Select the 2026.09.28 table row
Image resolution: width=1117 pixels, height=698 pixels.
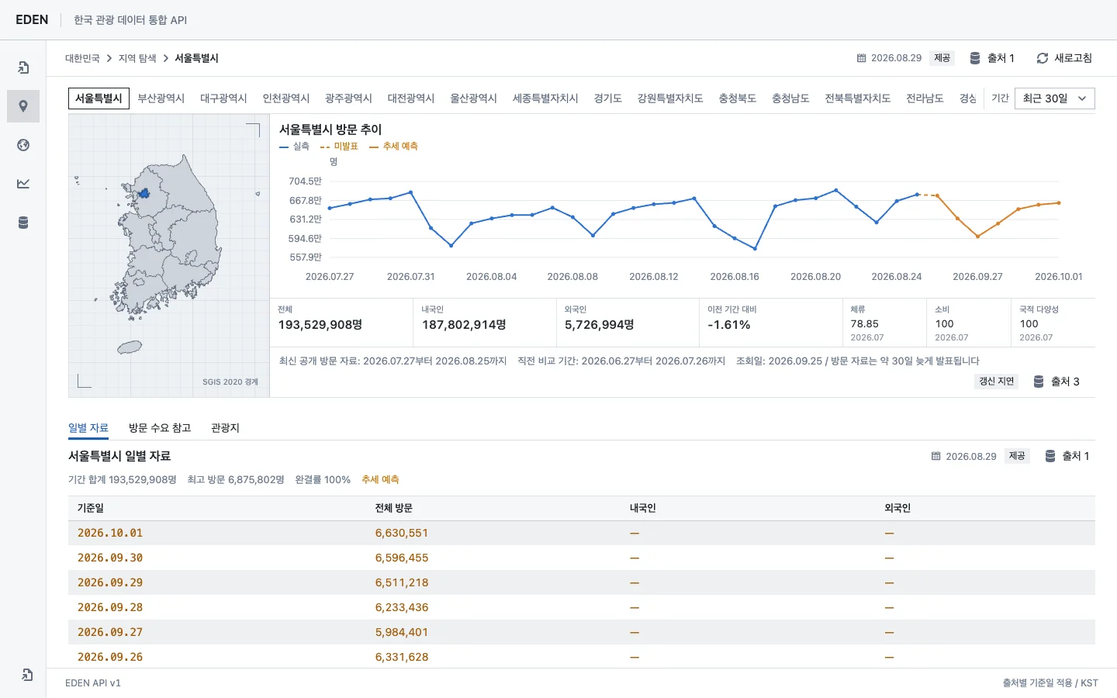pyautogui.click(x=582, y=607)
